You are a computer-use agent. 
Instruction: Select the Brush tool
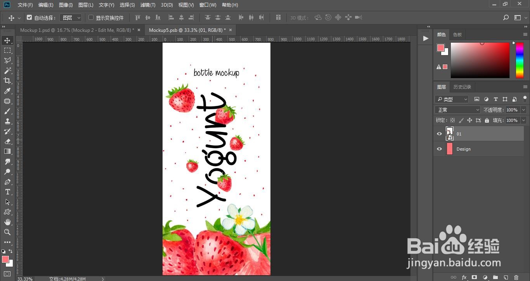(x=7, y=111)
